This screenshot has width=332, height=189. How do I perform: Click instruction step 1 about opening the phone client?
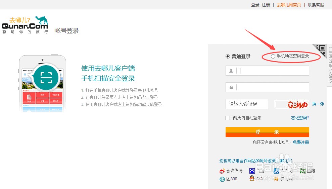(120, 91)
